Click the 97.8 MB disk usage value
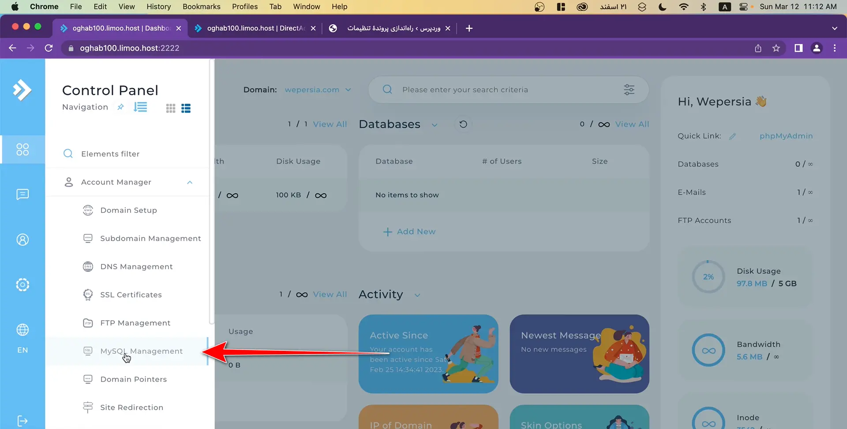The image size is (847, 429). tap(752, 283)
